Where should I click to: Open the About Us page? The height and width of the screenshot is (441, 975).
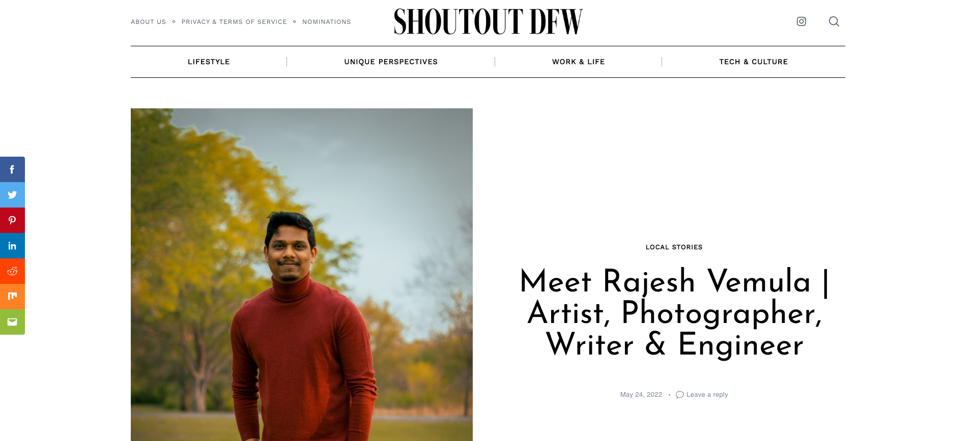[149, 22]
